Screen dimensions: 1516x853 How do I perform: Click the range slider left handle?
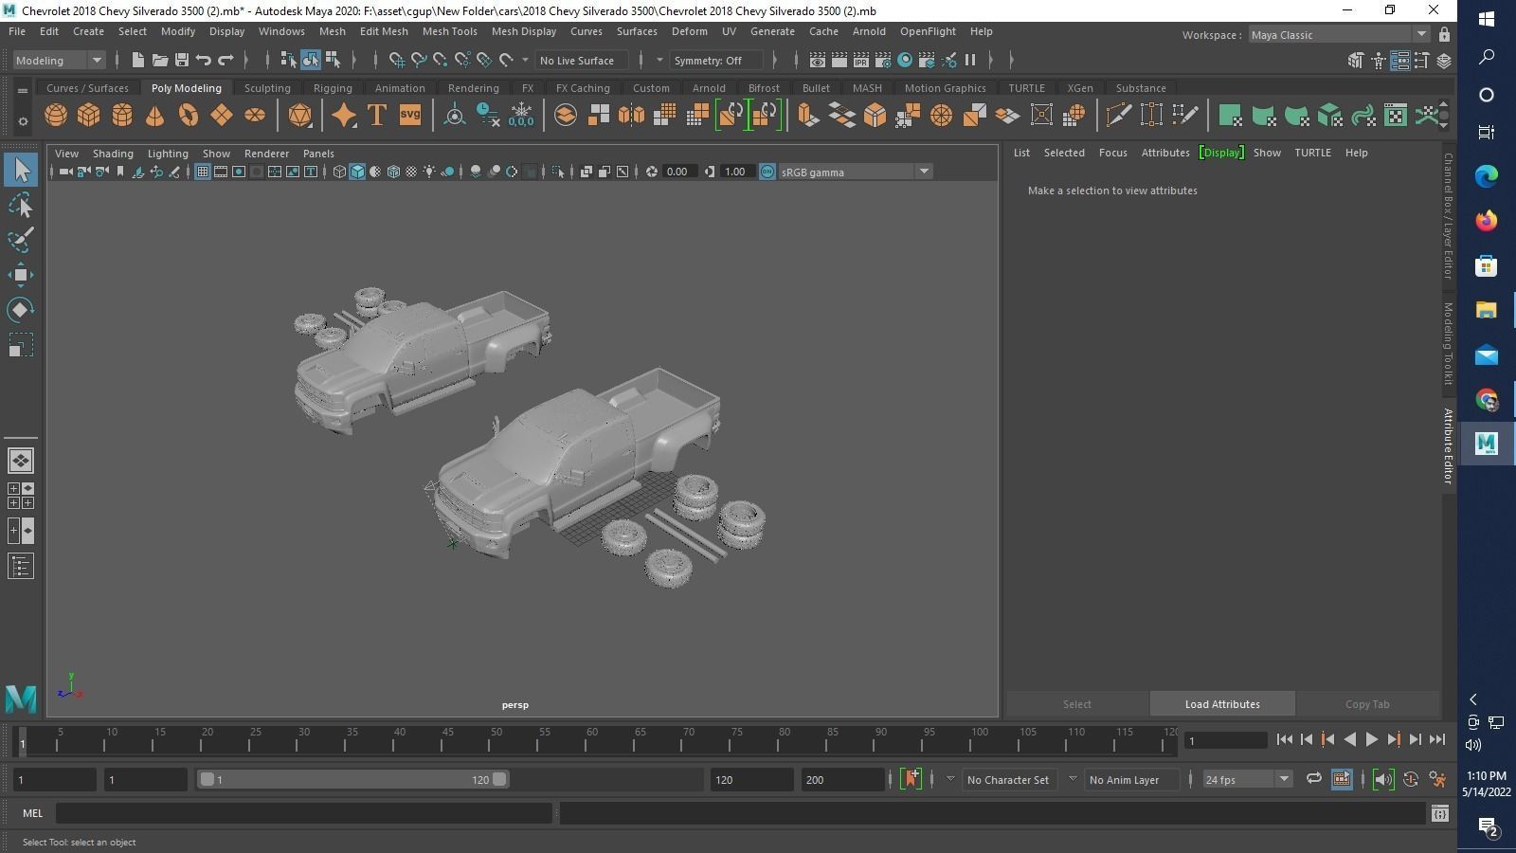[x=207, y=779]
